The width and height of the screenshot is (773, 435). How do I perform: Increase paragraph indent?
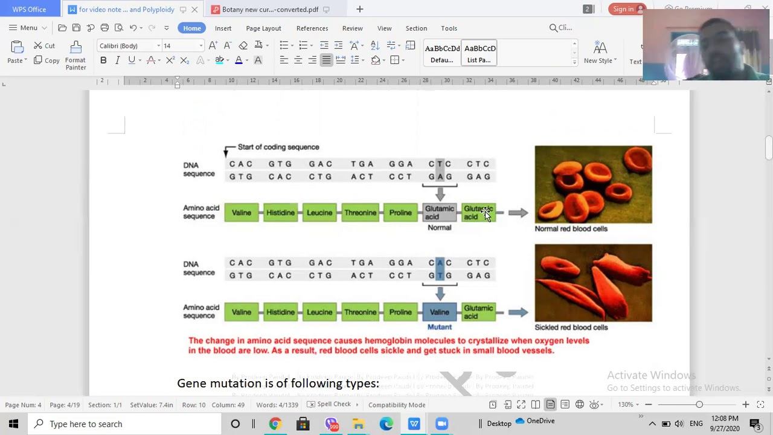[339, 45]
